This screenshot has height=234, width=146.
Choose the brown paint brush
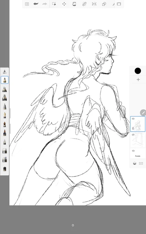coord(4,124)
